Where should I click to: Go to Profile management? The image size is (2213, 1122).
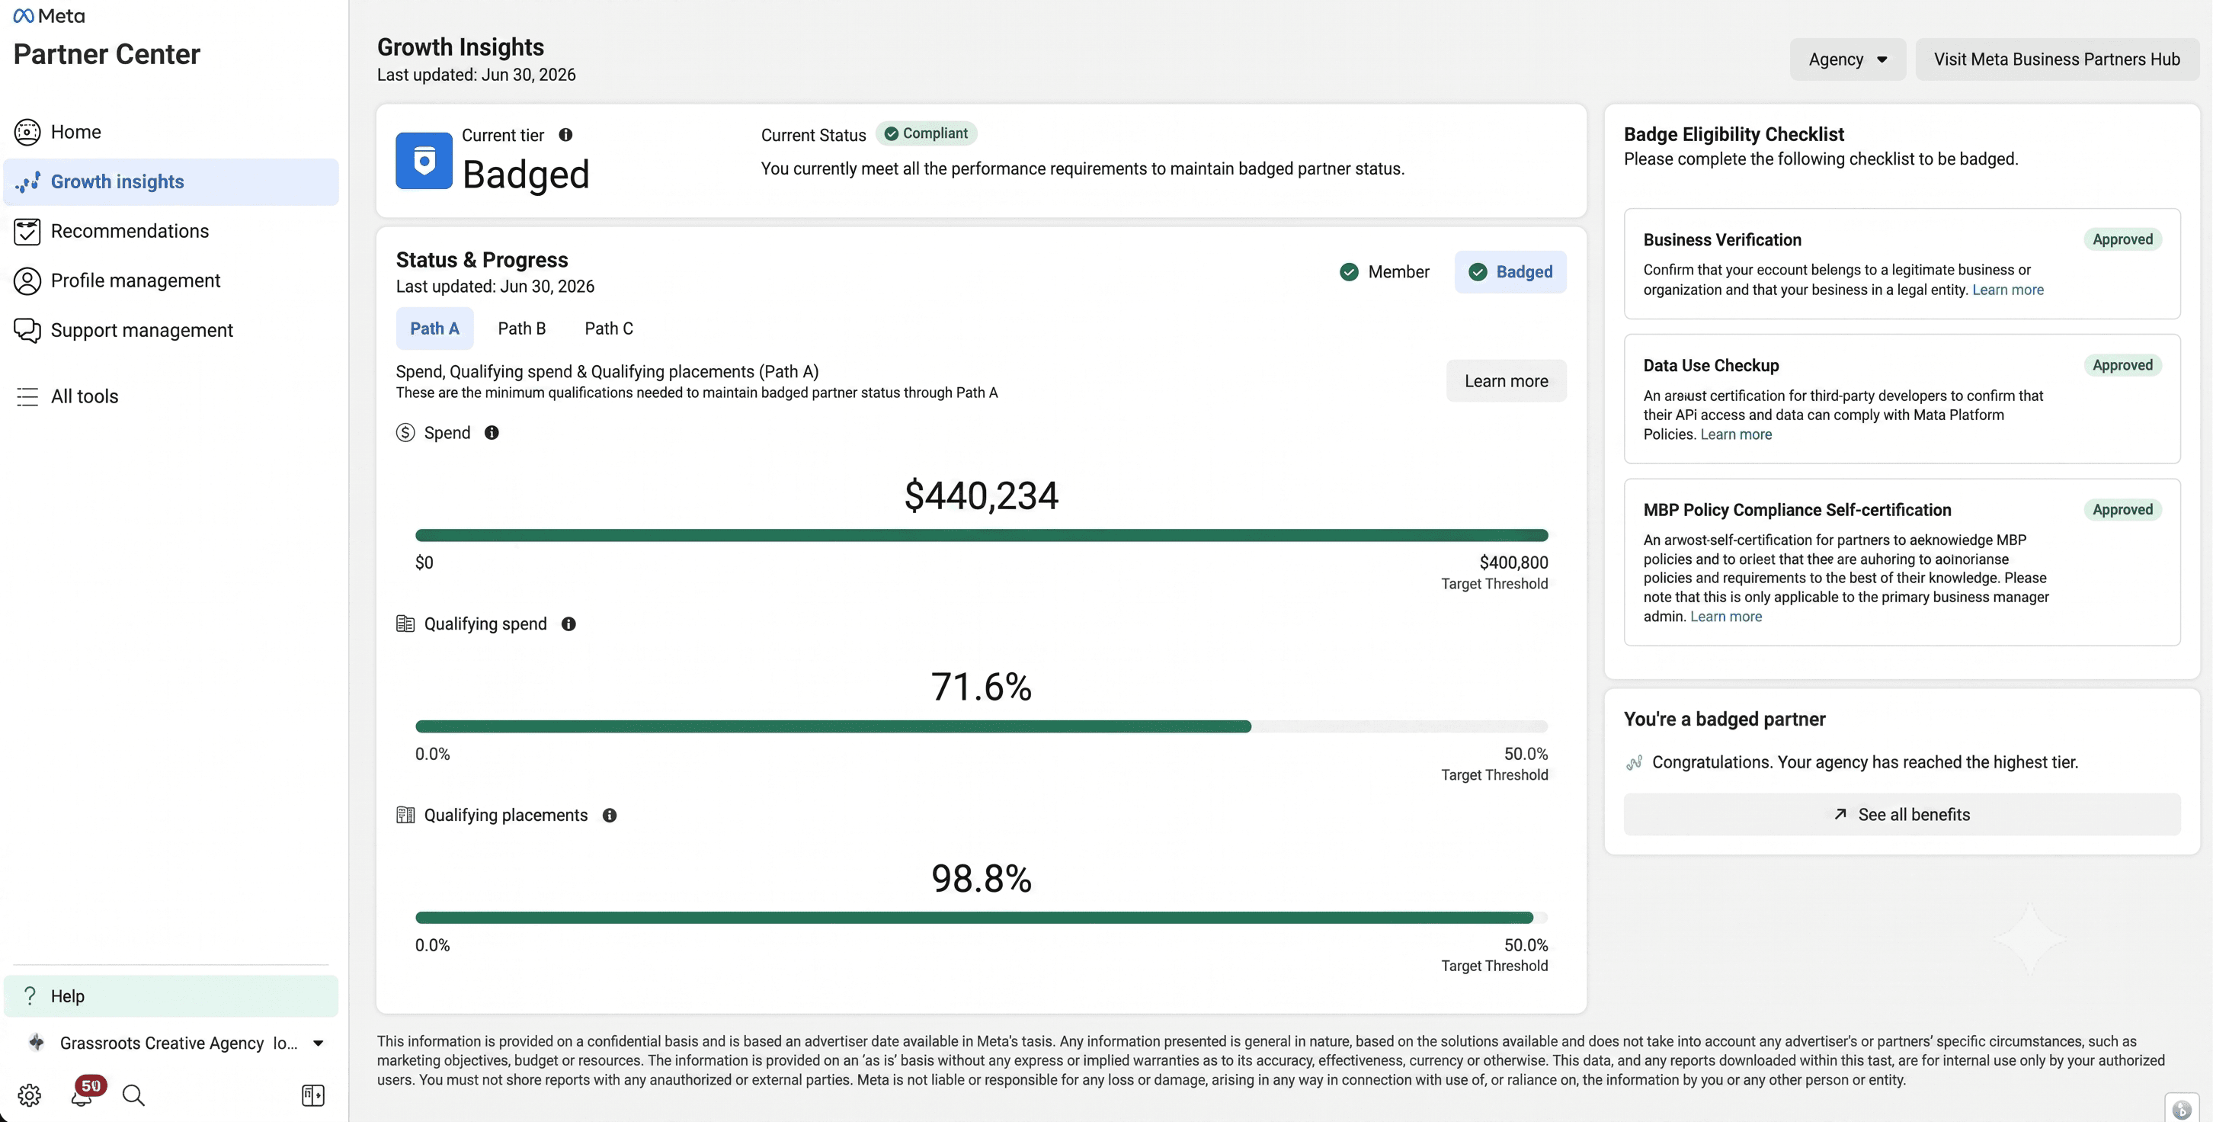pos(171,281)
